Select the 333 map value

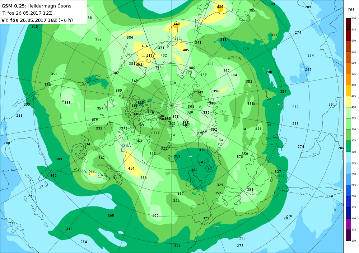tap(116, 178)
